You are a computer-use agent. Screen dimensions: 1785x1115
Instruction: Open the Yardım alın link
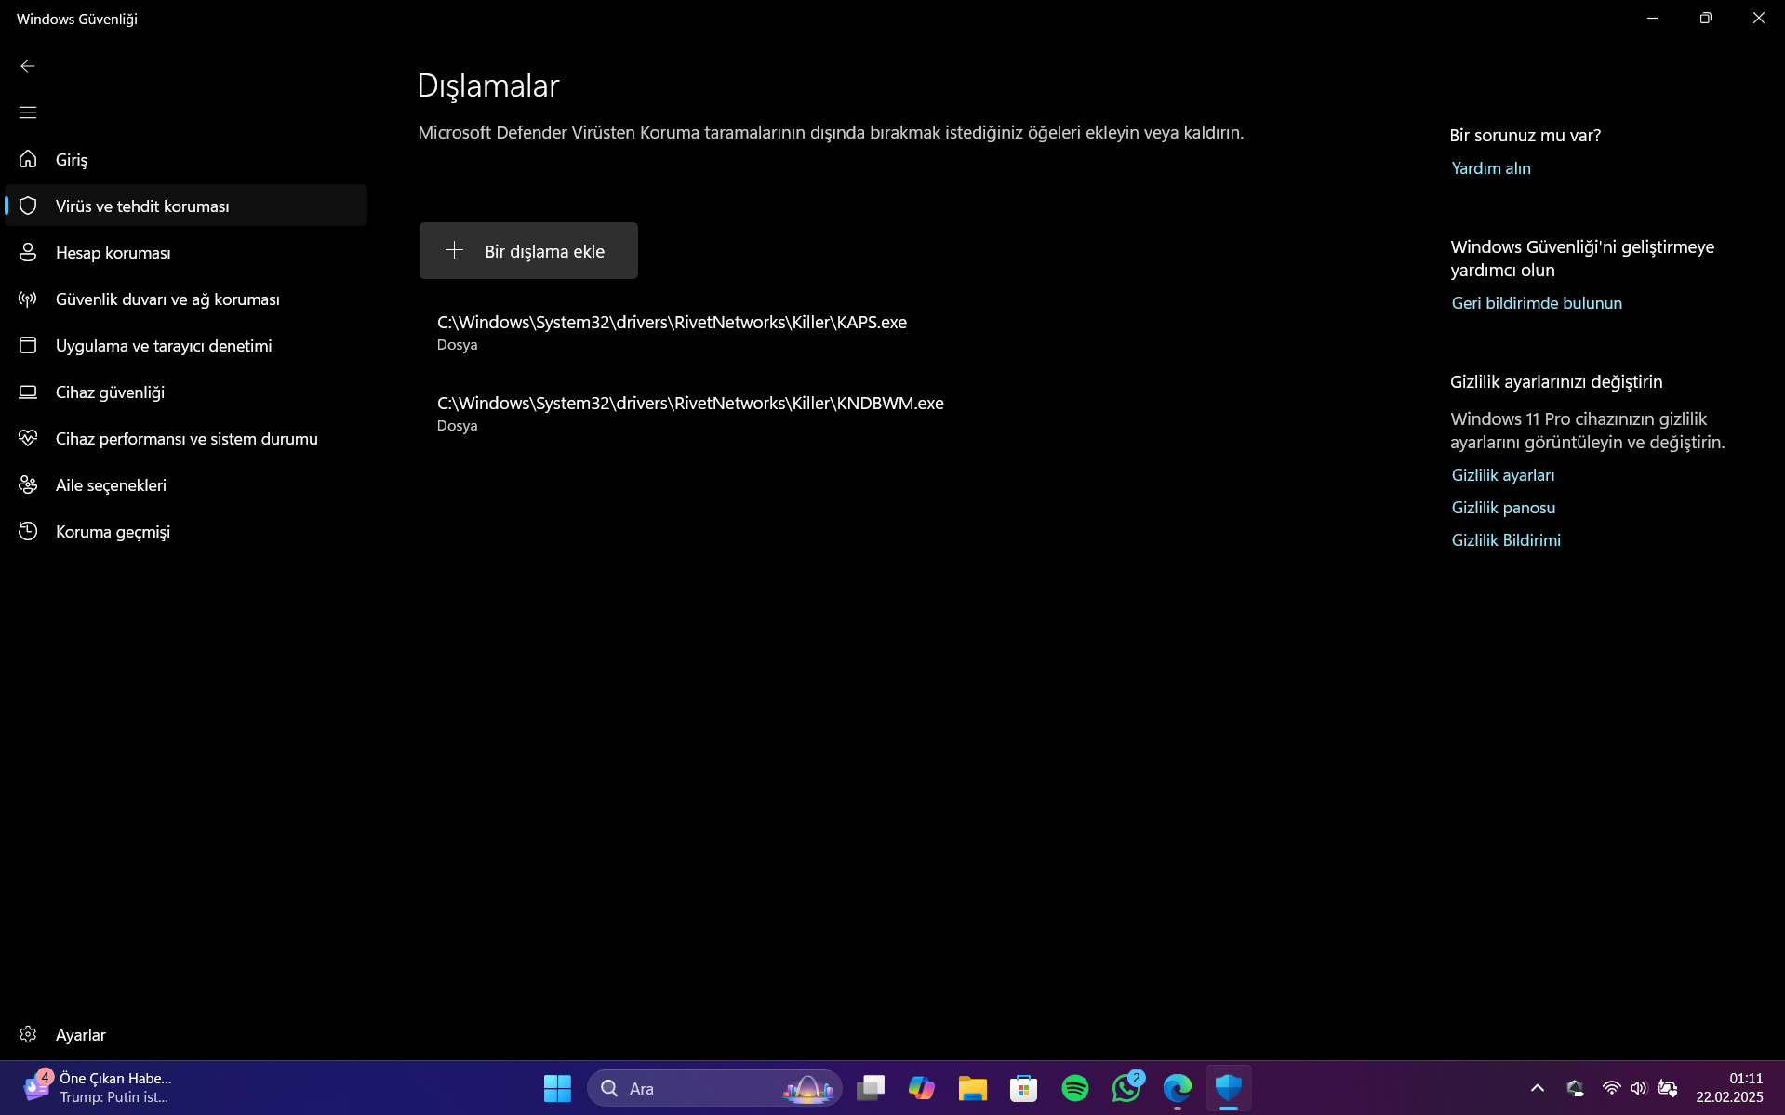coord(1490,168)
